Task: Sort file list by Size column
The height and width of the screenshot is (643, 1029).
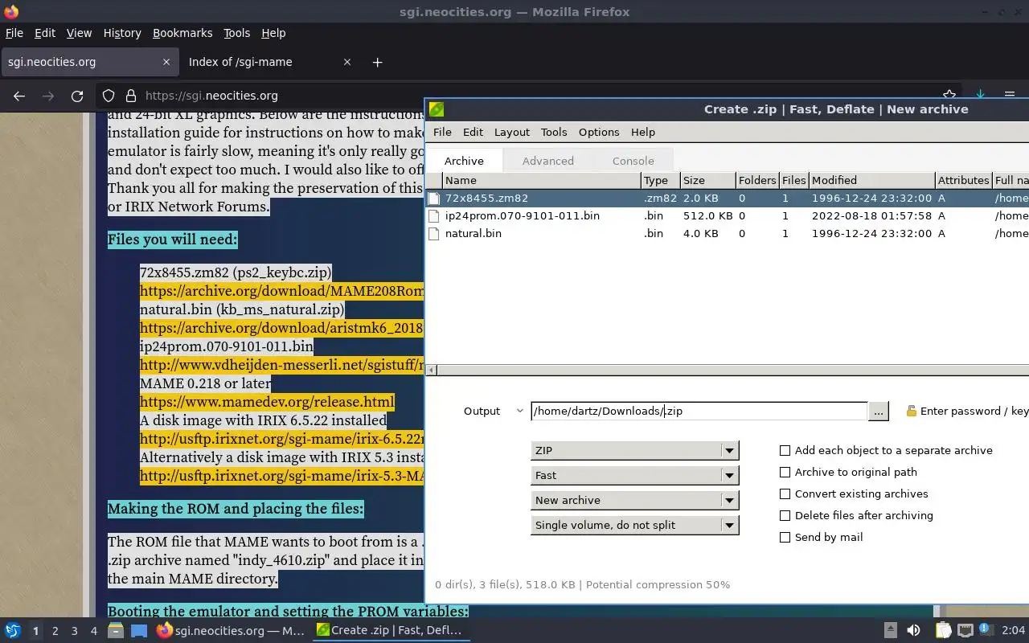Action: tap(707, 180)
